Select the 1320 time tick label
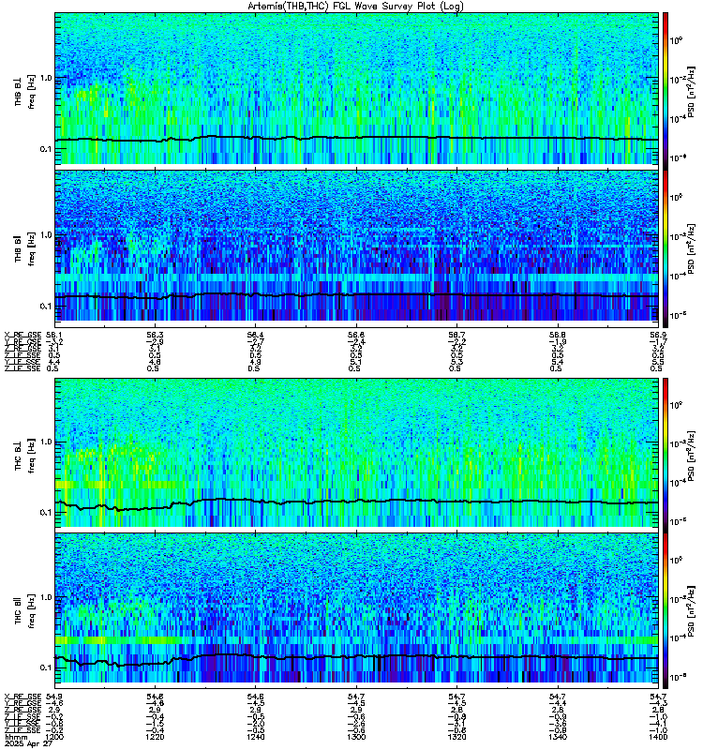The height and width of the screenshot is (750, 703). tap(456, 738)
